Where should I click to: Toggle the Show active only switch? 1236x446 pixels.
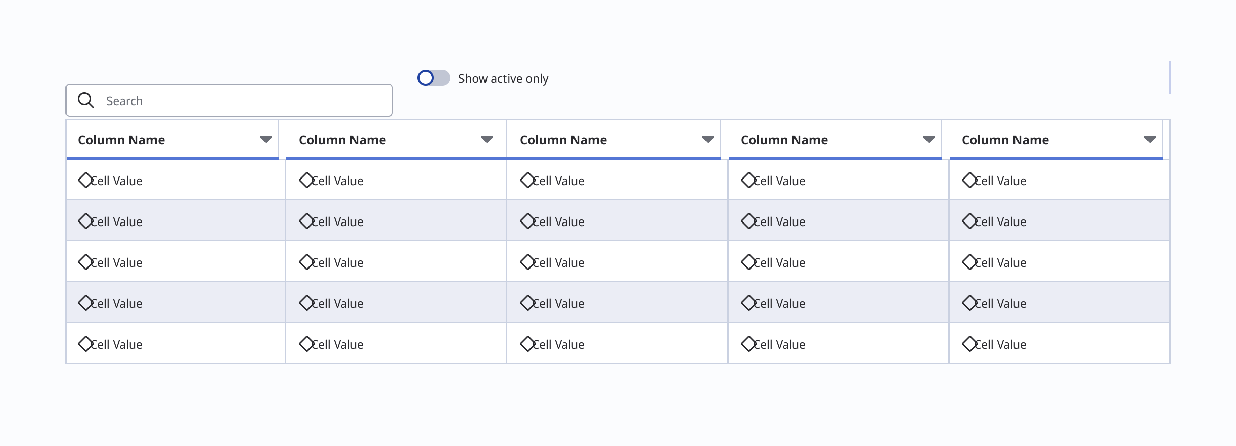coord(434,78)
